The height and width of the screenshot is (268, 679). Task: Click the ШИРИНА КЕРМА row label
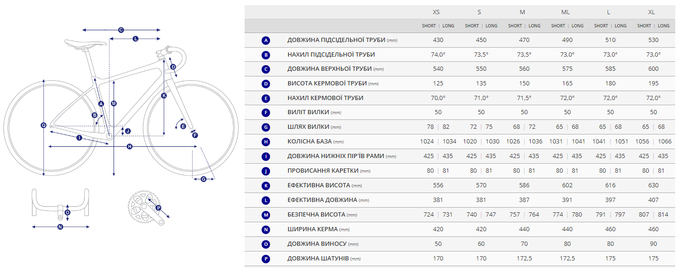[312, 229]
